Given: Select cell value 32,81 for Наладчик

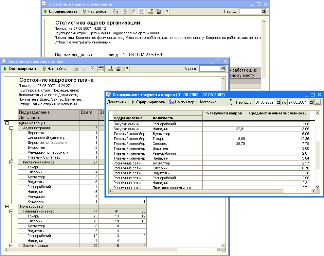Looking at the screenshot, I should [224, 129].
